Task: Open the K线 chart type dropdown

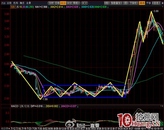Action: [107, 3]
